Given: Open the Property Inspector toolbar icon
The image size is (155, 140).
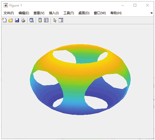Looking at the screenshot, I should tap(61, 20).
